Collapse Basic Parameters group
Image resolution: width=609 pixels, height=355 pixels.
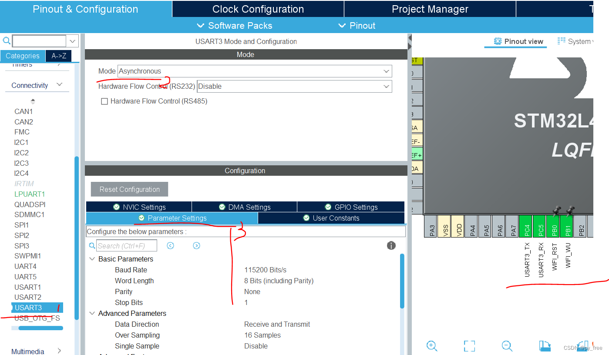point(92,259)
